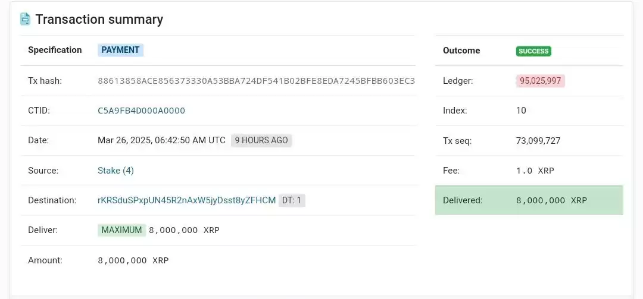
Task: Select the transaction hash text
Action: click(x=256, y=81)
